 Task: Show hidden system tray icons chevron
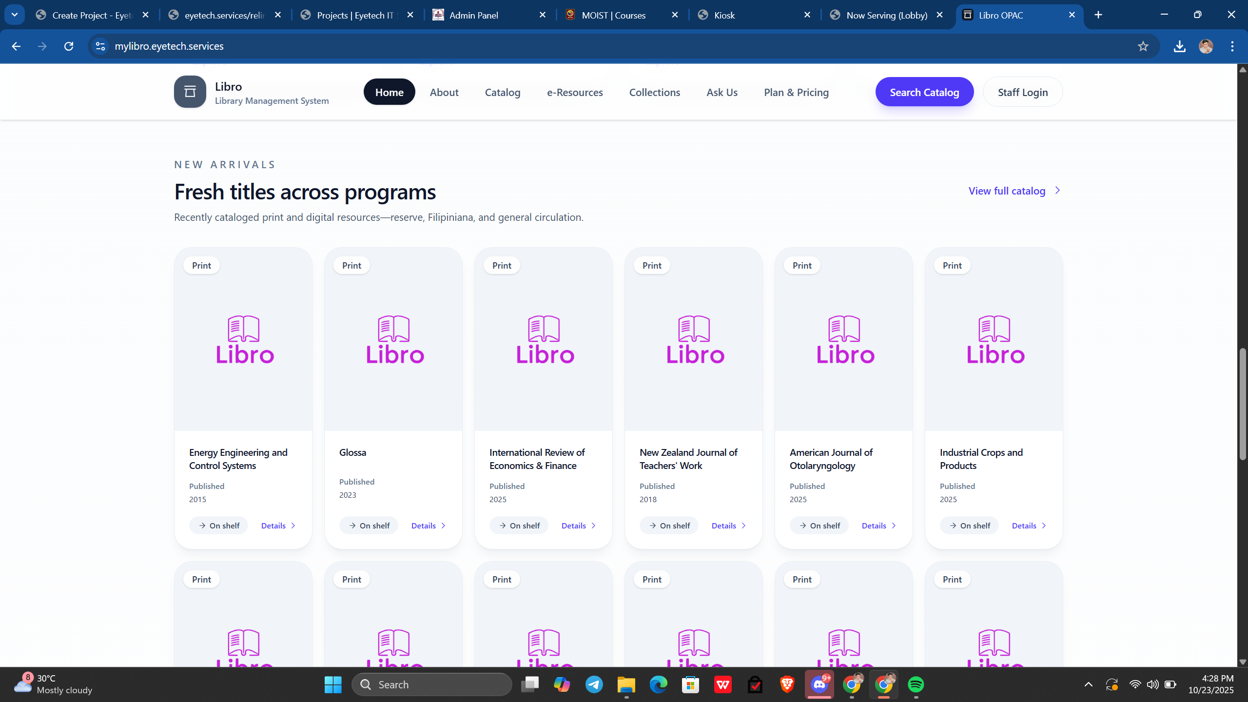(1088, 684)
